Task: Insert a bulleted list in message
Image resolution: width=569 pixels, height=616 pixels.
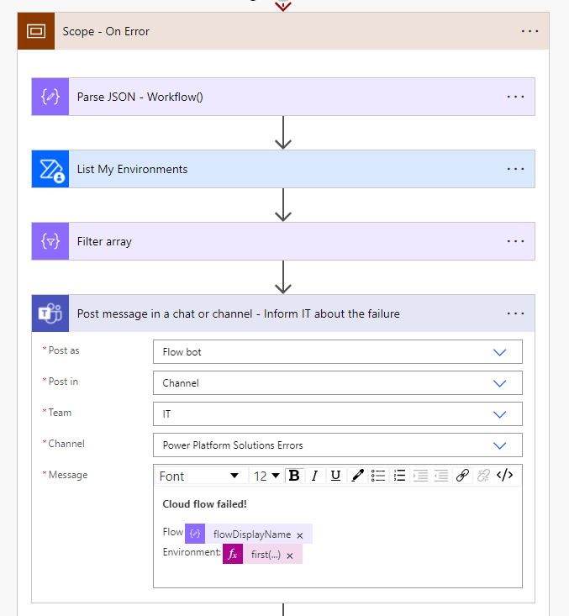Action: (x=378, y=476)
